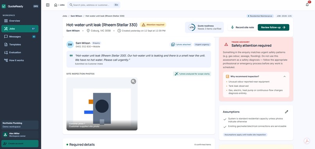Click the Urgent urgency tag

coord(202,45)
